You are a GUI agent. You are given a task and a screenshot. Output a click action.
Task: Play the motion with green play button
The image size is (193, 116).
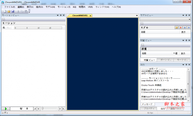coord(6,109)
